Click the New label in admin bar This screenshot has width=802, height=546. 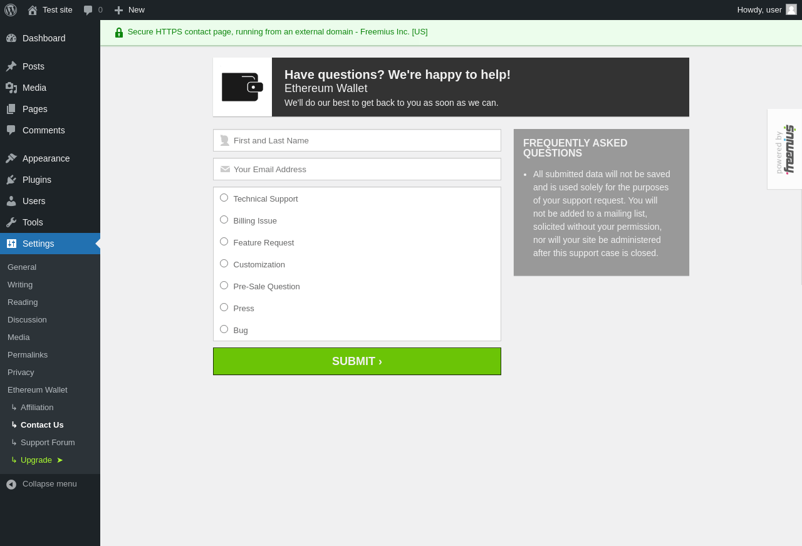coord(137,10)
